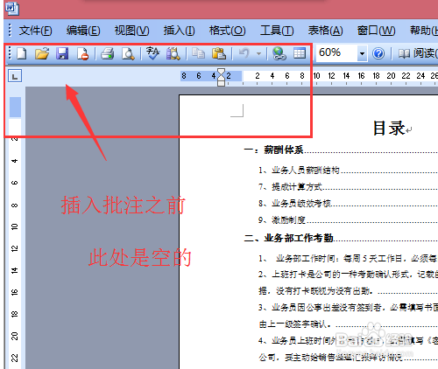Click the line 由上一级签字确认

[x=295, y=324]
